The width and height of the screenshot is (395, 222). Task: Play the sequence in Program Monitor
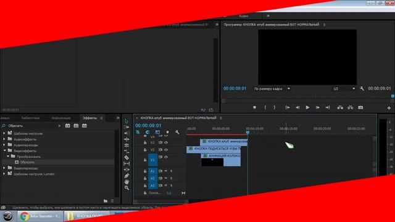(x=307, y=107)
